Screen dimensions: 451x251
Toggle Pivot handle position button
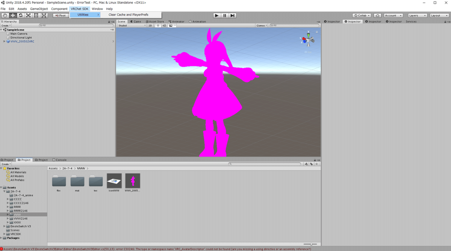(x=61, y=15)
